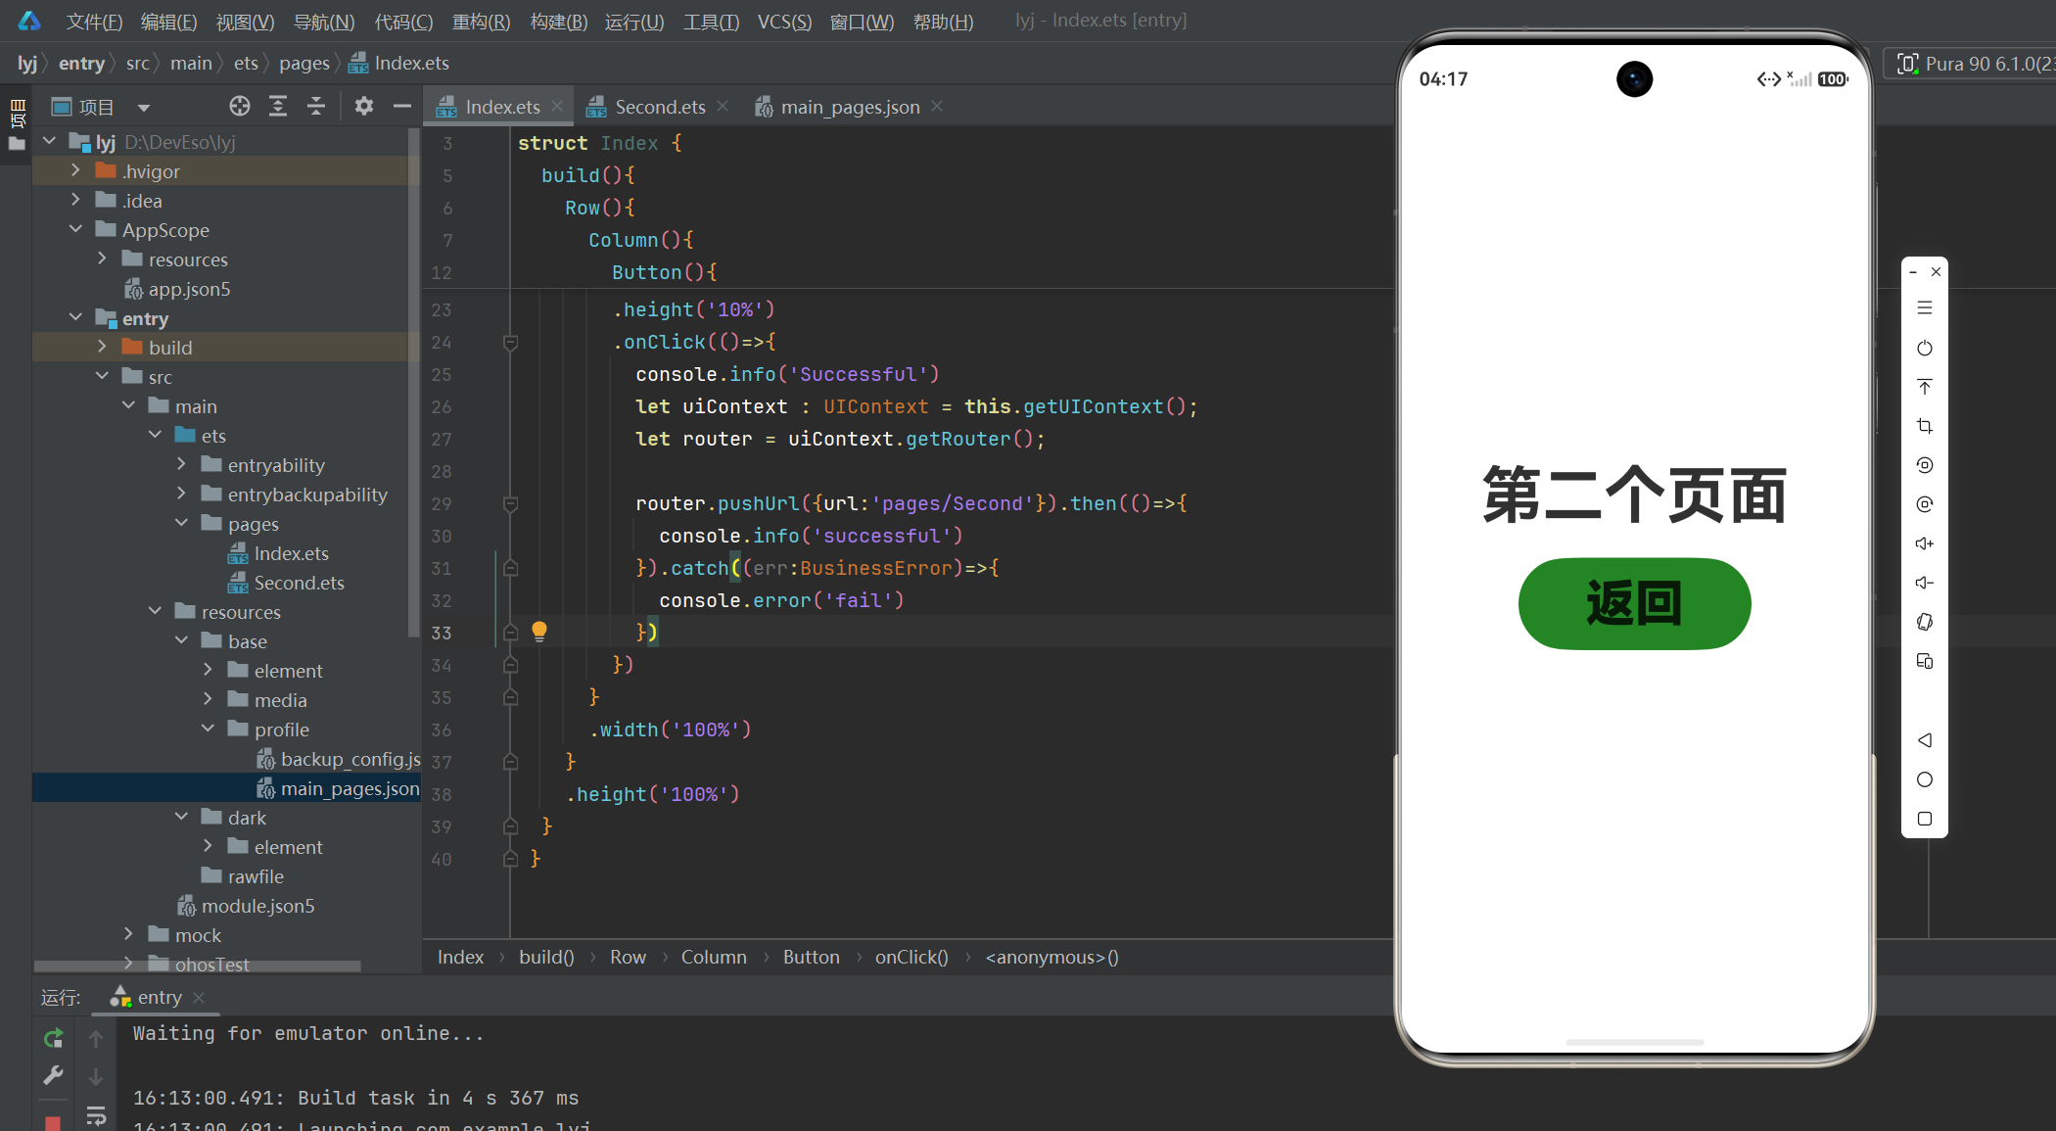Toggle code fold marker on line 31
The width and height of the screenshot is (2056, 1131).
[510, 568]
